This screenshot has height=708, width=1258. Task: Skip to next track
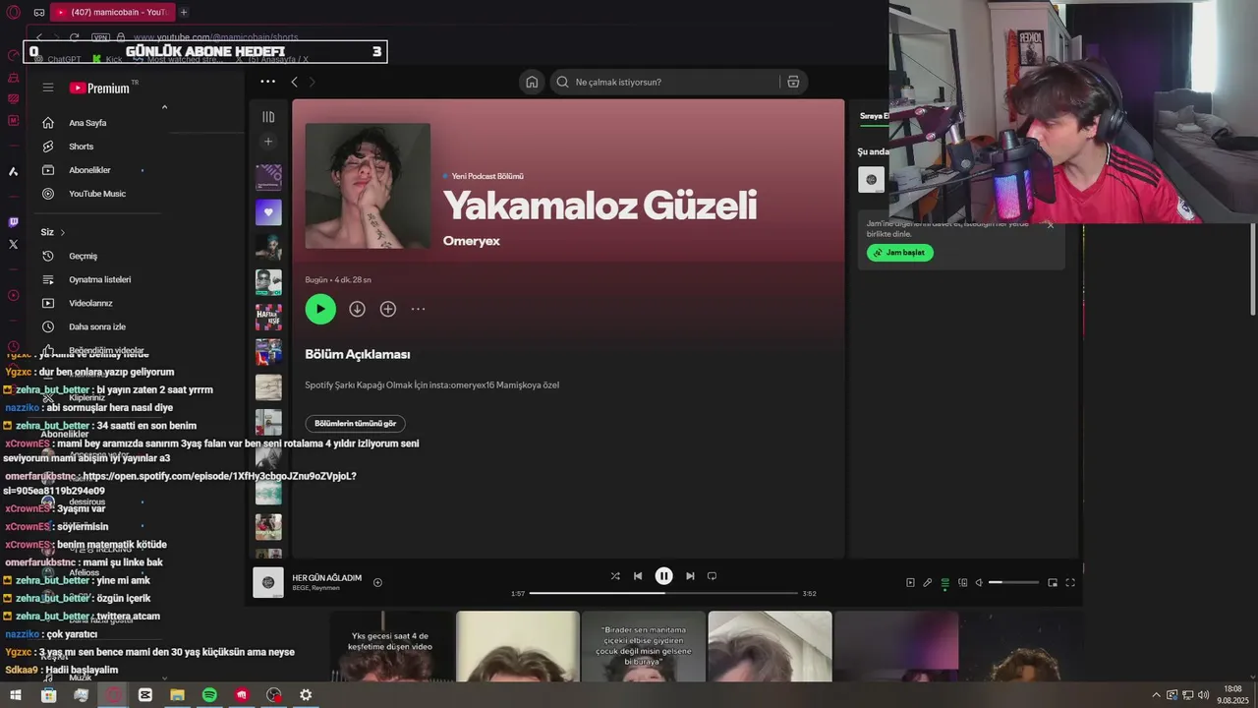click(x=690, y=576)
